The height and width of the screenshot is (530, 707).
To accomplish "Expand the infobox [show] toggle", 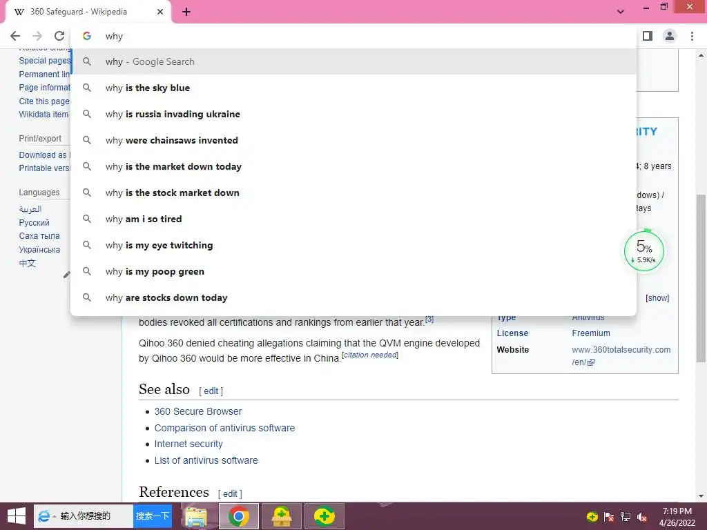I will tap(657, 298).
